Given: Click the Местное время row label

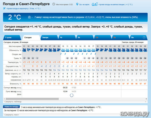Looking at the screenshot, I should [x=15, y=46].
